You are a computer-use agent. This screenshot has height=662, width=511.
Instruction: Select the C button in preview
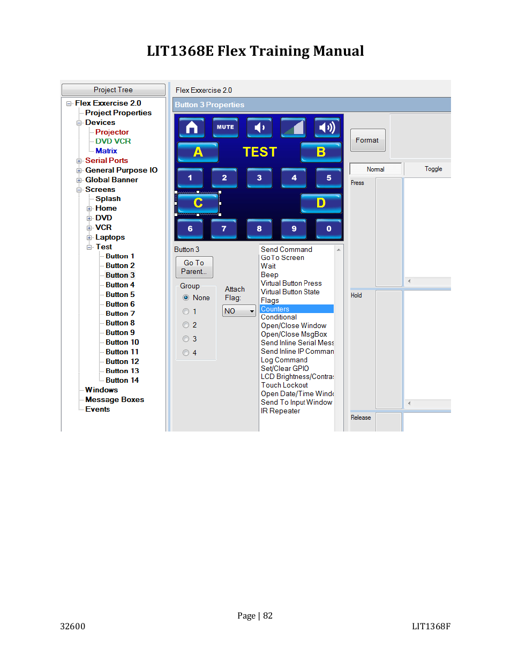click(198, 203)
